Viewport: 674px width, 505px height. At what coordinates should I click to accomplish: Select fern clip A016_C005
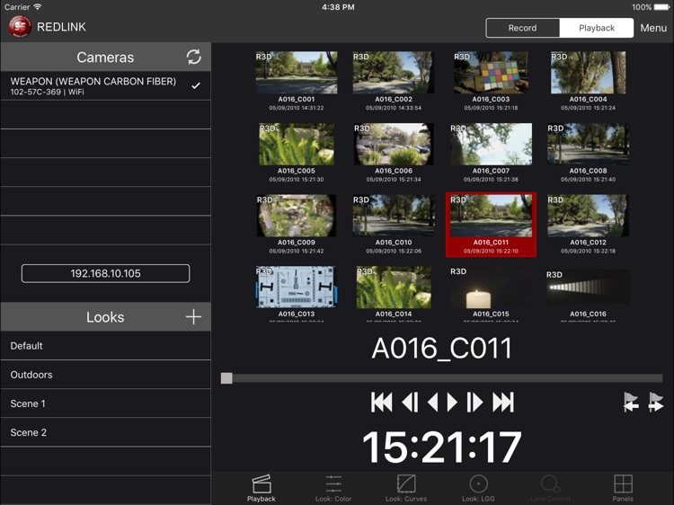[x=297, y=144]
